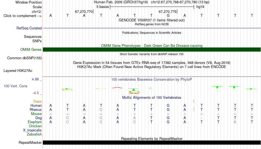The width and height of the screenshot is (261, 149).
Task: Select the Mouse species label
Action: pos(36,114)
